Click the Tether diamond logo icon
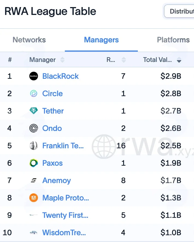 coord(34,111)
